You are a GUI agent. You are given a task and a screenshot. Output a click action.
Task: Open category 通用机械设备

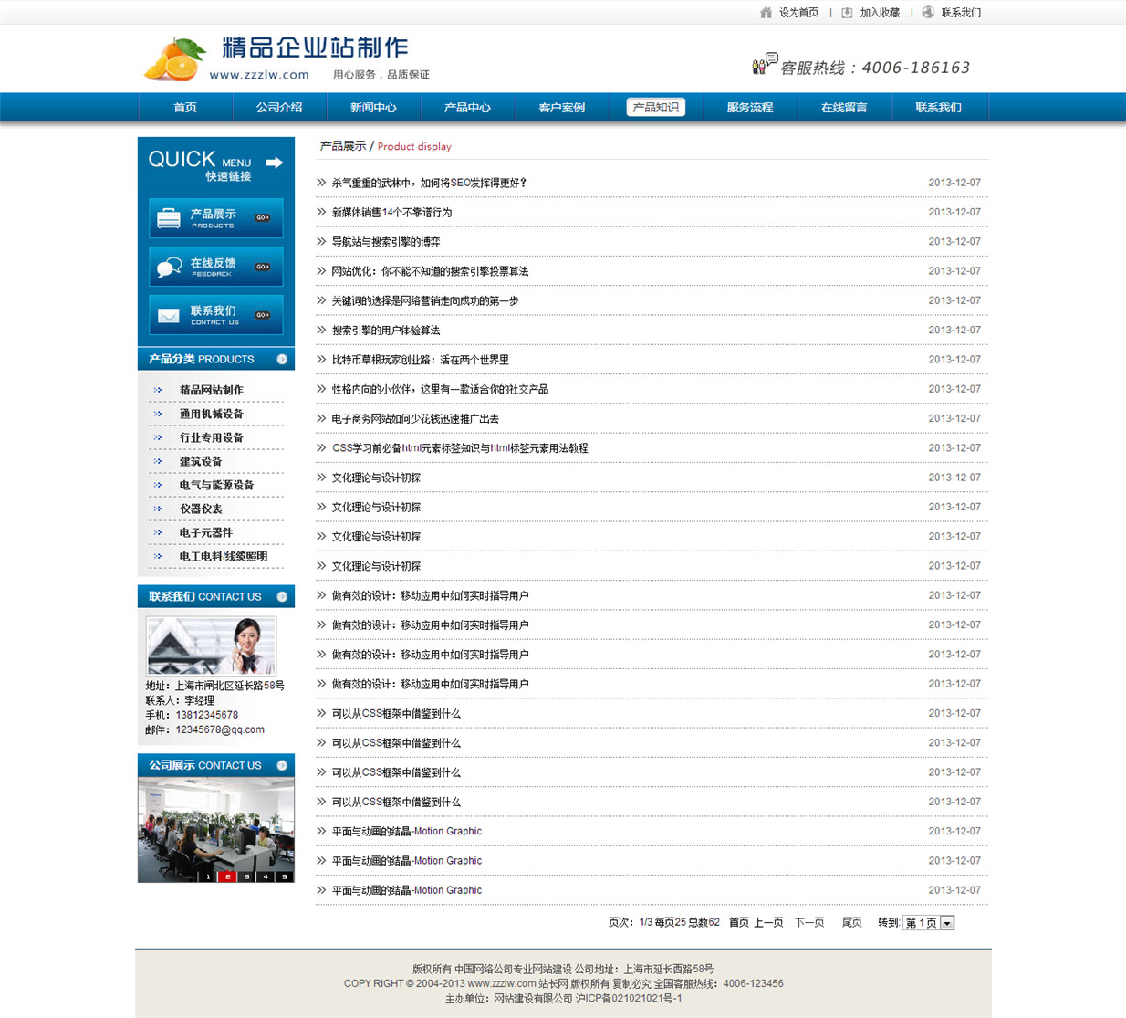[212, 414]
